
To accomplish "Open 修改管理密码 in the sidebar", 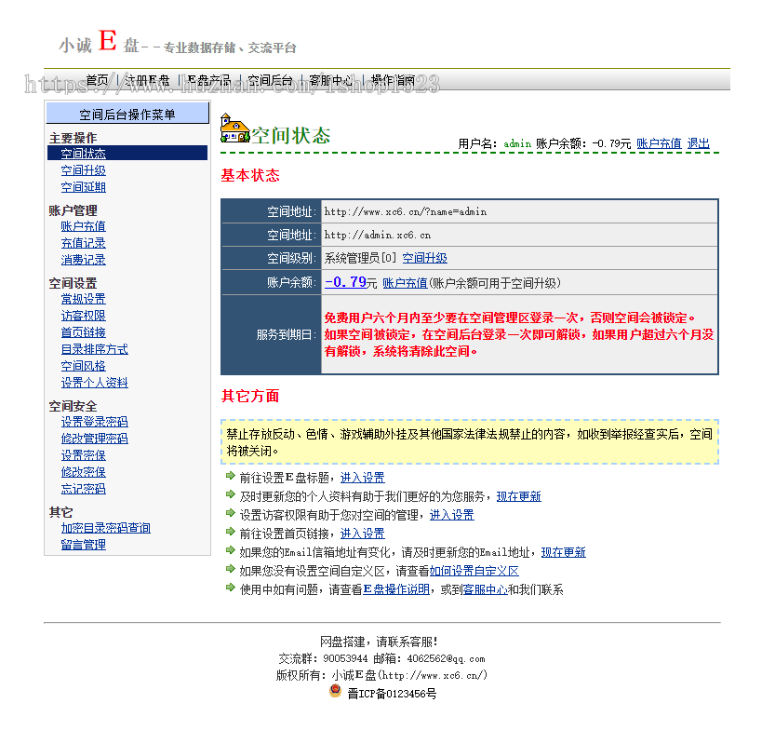I will (x=94, y=439).
